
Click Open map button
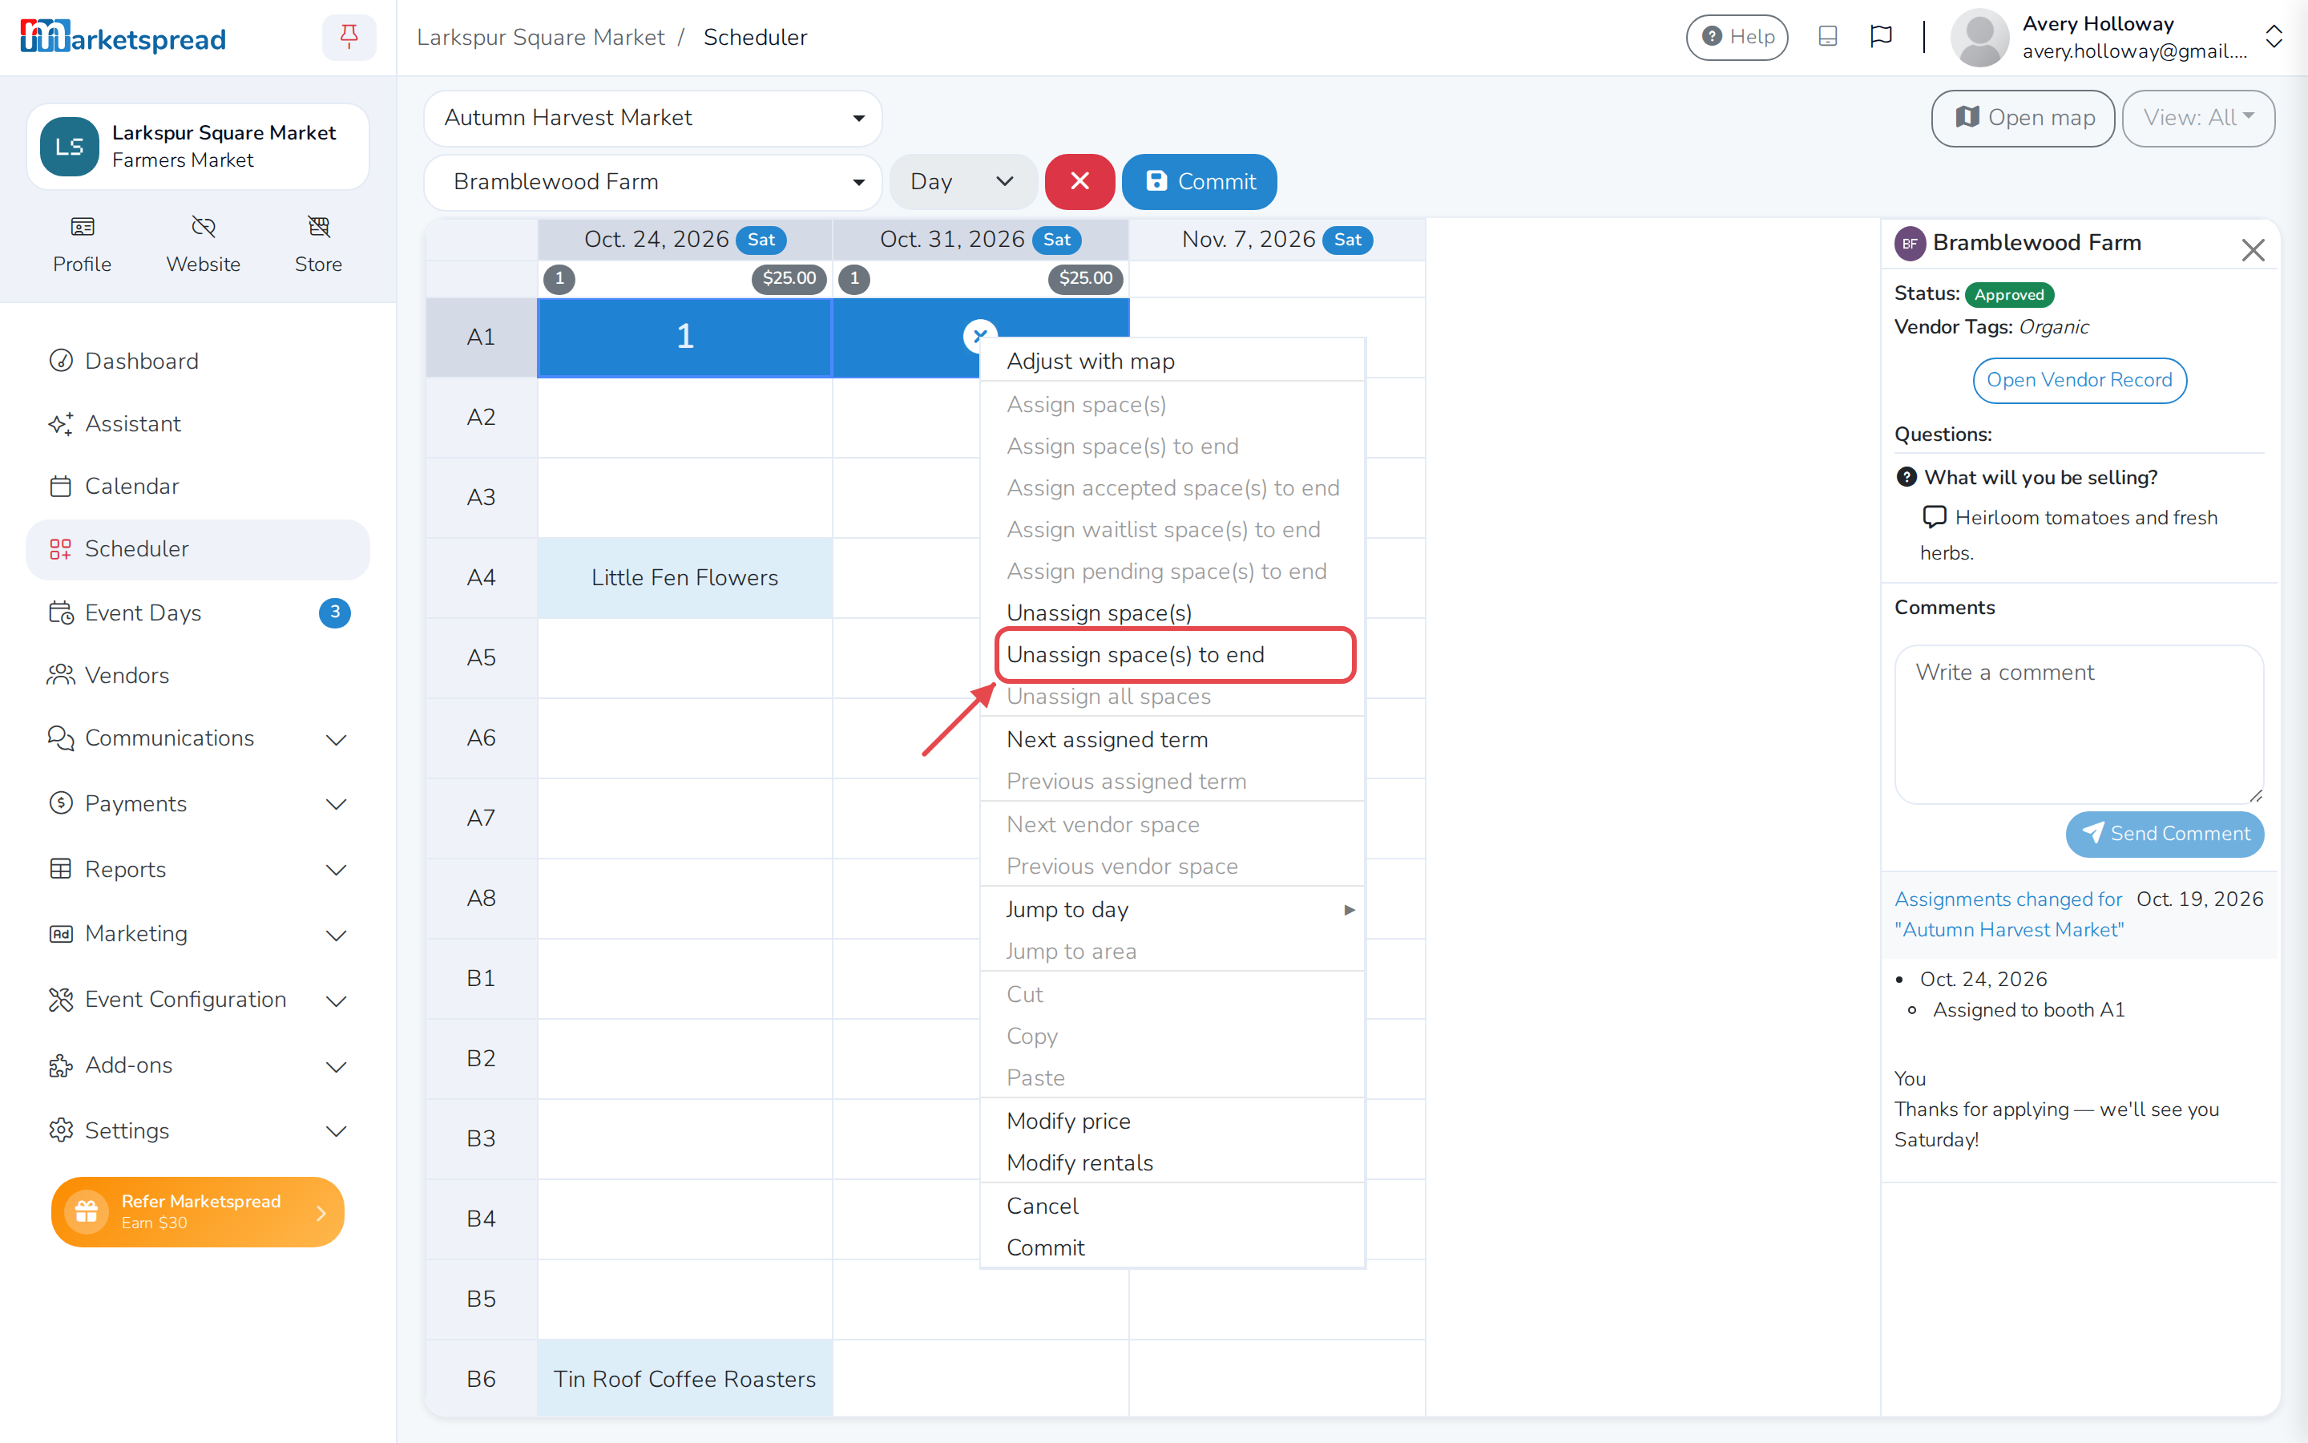coord(2023,119)
